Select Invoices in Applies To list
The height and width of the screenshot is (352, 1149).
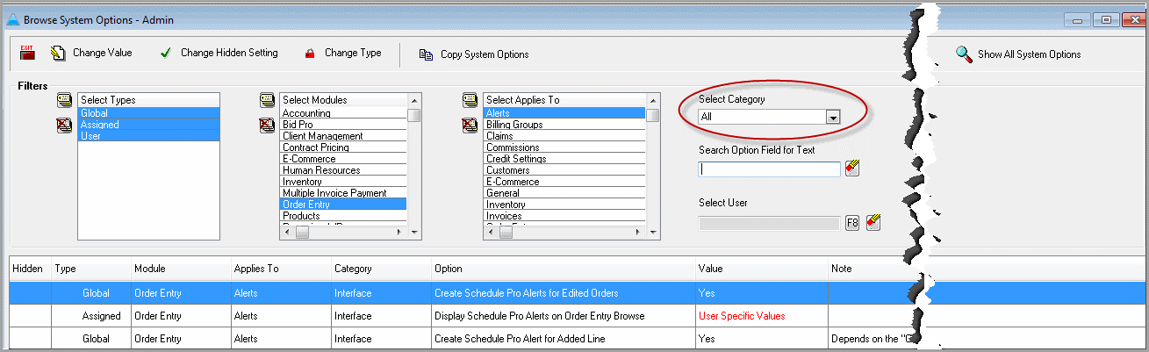pyautogui.click(x=564, y=216)
